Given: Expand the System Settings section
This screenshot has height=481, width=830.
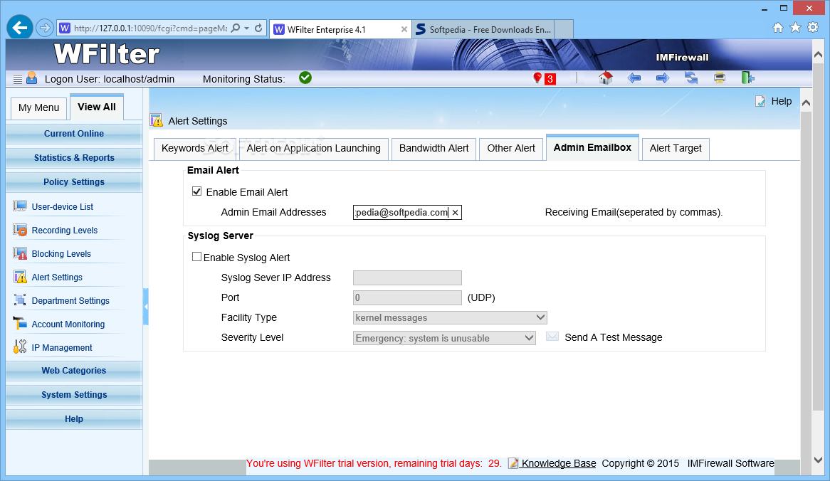Looking at the screenshot, I should [x=74, y=395].
